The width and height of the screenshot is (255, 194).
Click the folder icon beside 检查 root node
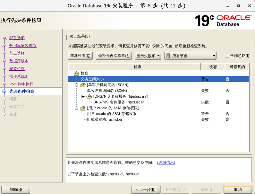point(76,74)
